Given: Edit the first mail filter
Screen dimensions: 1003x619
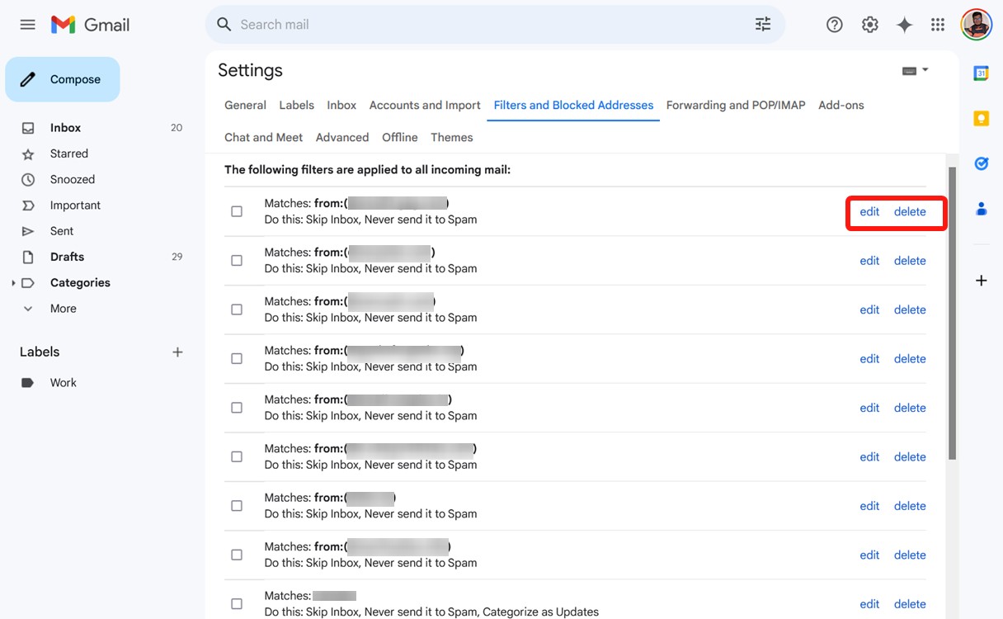Looking at the screenshot, I should [x=869, y=211].
